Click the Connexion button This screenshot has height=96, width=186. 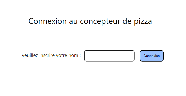152,56
